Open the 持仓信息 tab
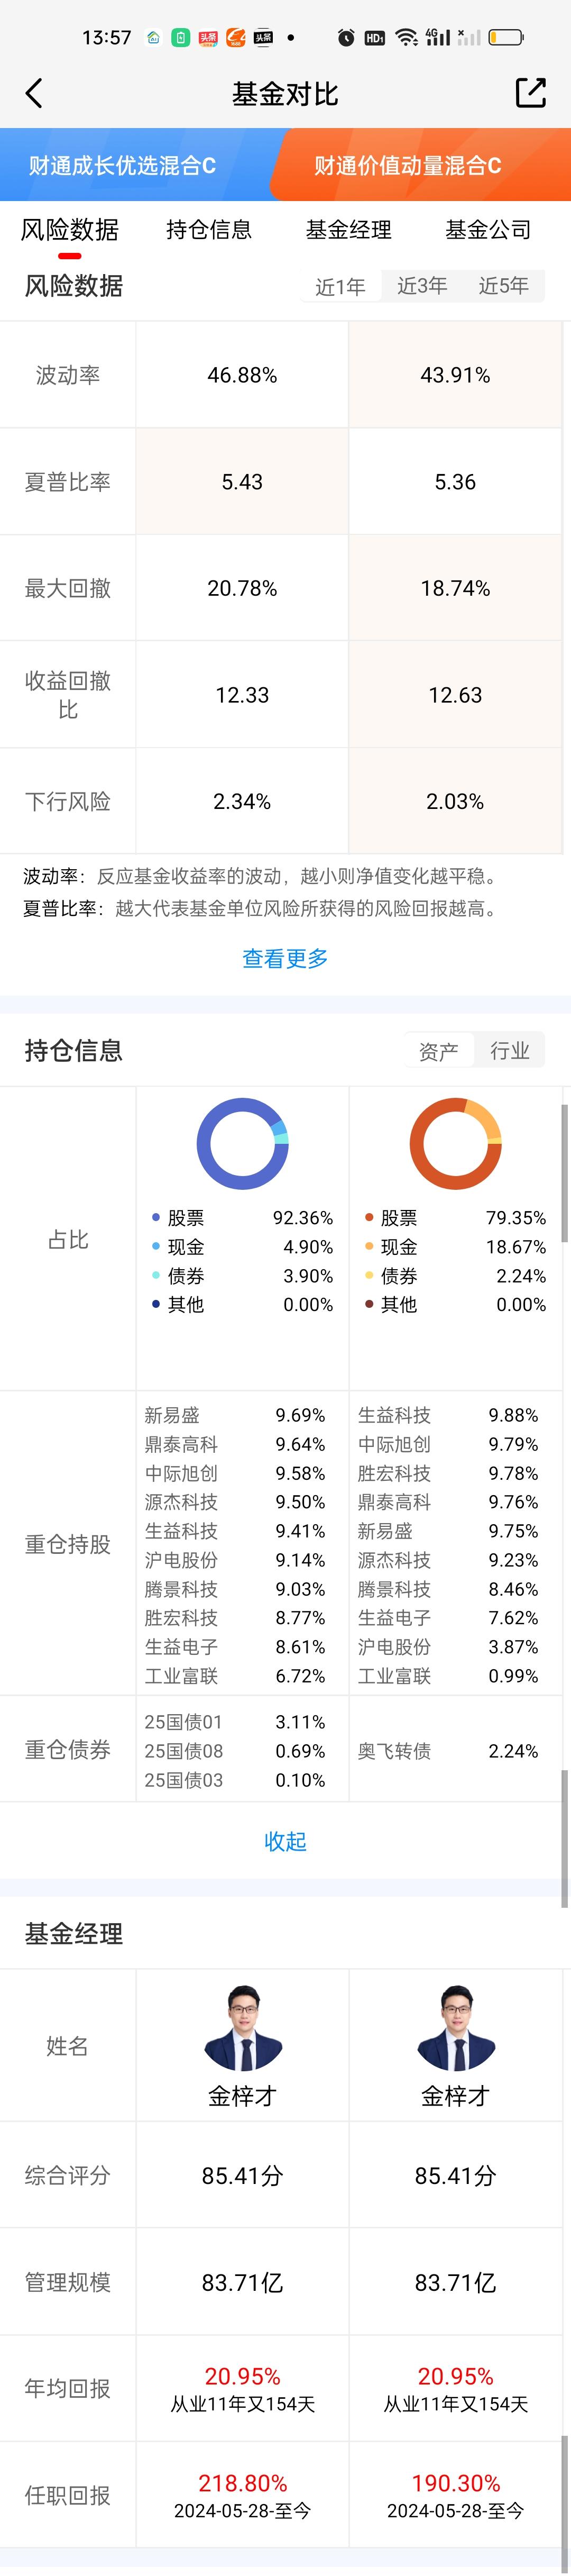 (209, 230)
